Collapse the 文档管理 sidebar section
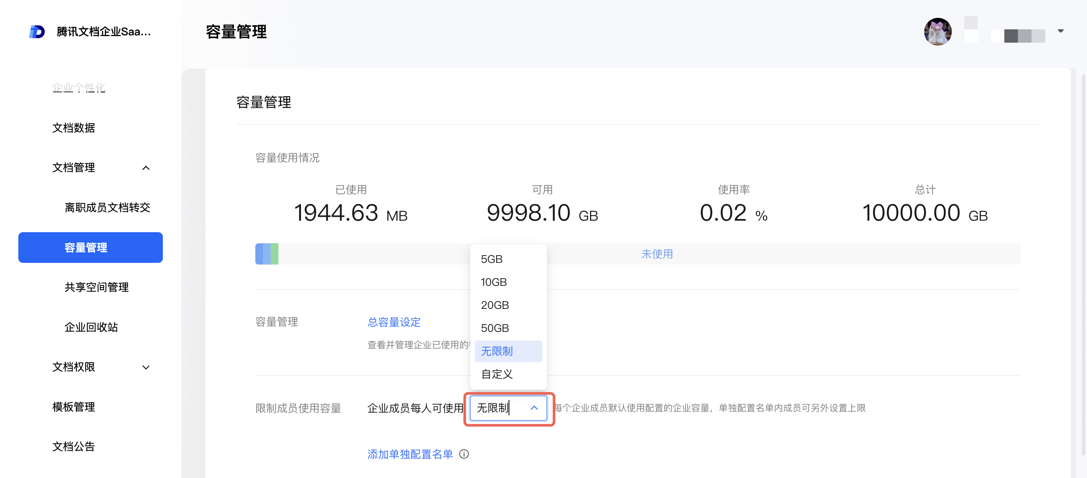This screenshot has width=1087, height=478. (146, 168)
